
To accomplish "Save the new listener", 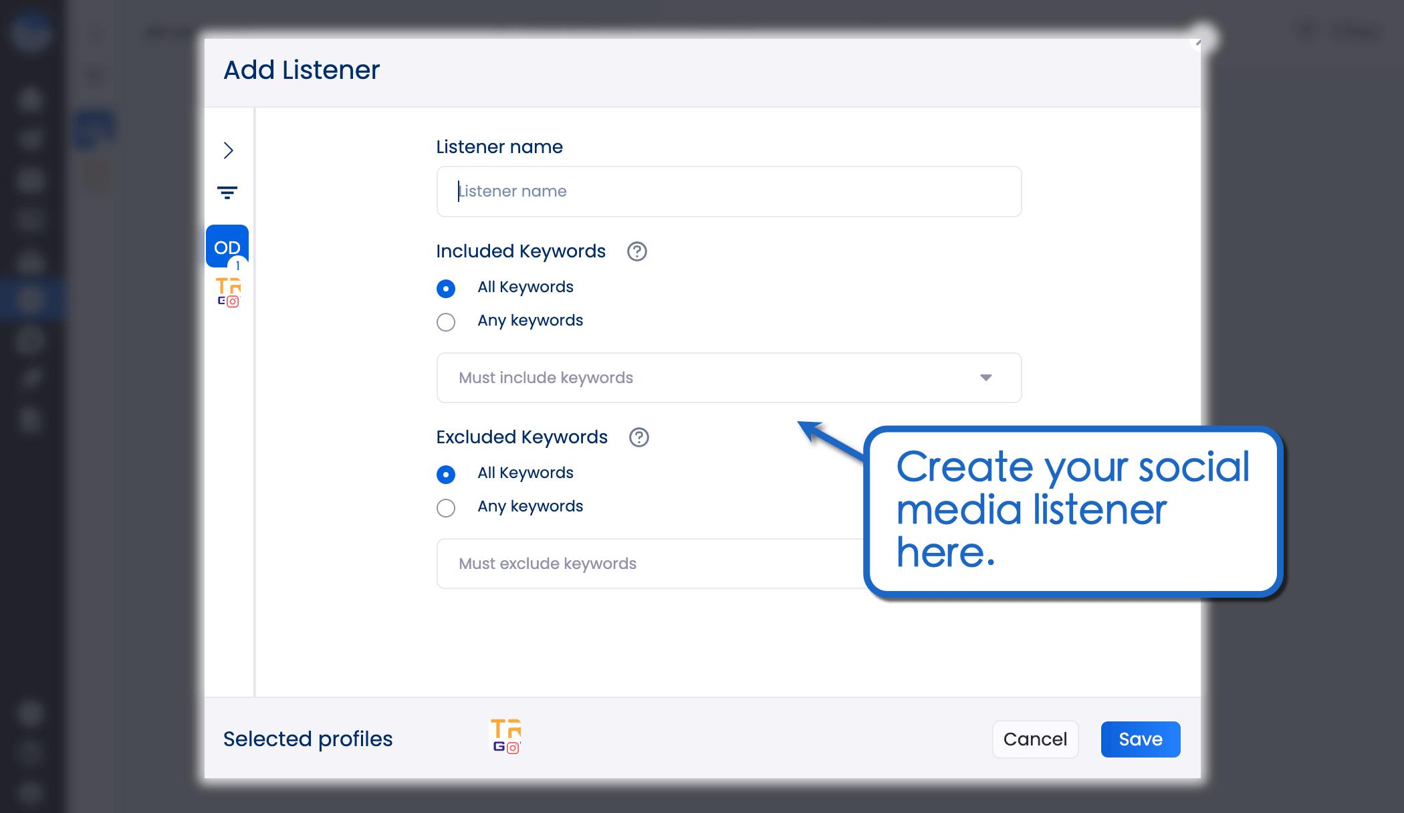I will pyautogui.click(x=1140, y=739).
